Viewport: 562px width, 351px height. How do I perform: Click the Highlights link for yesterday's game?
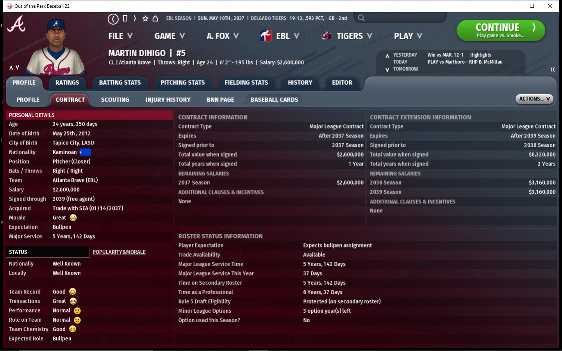click(x=480, y=55)
